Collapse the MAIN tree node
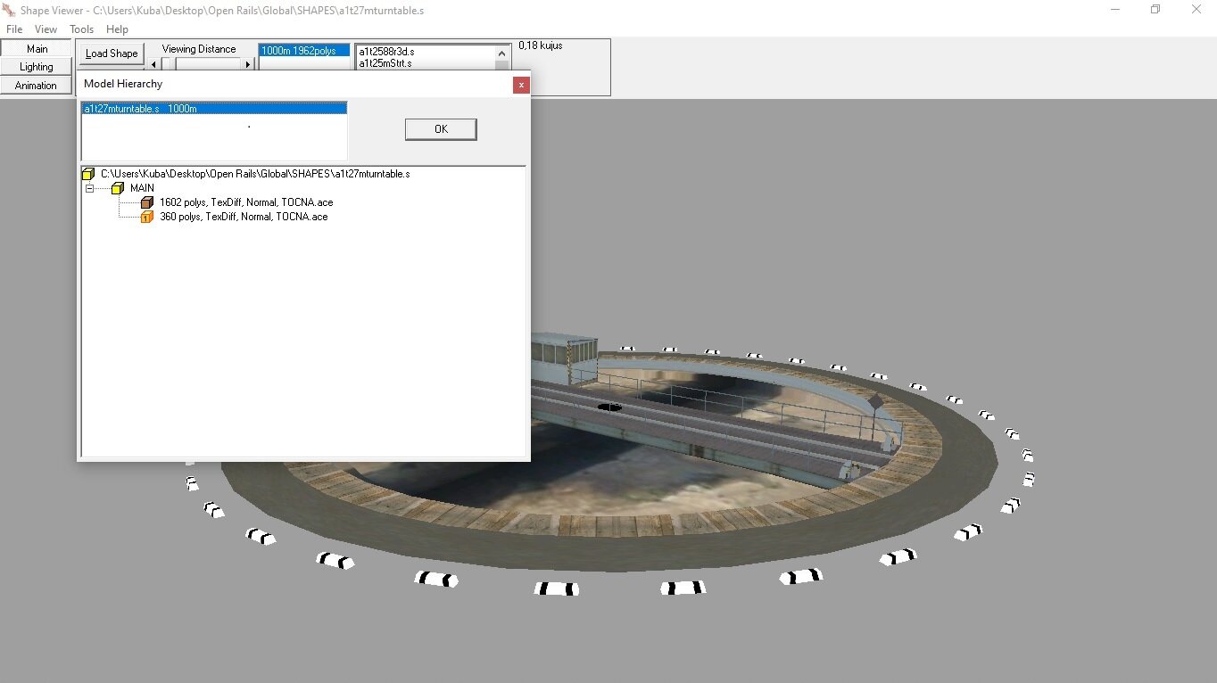1217x683 pixels. click(89, 188)
